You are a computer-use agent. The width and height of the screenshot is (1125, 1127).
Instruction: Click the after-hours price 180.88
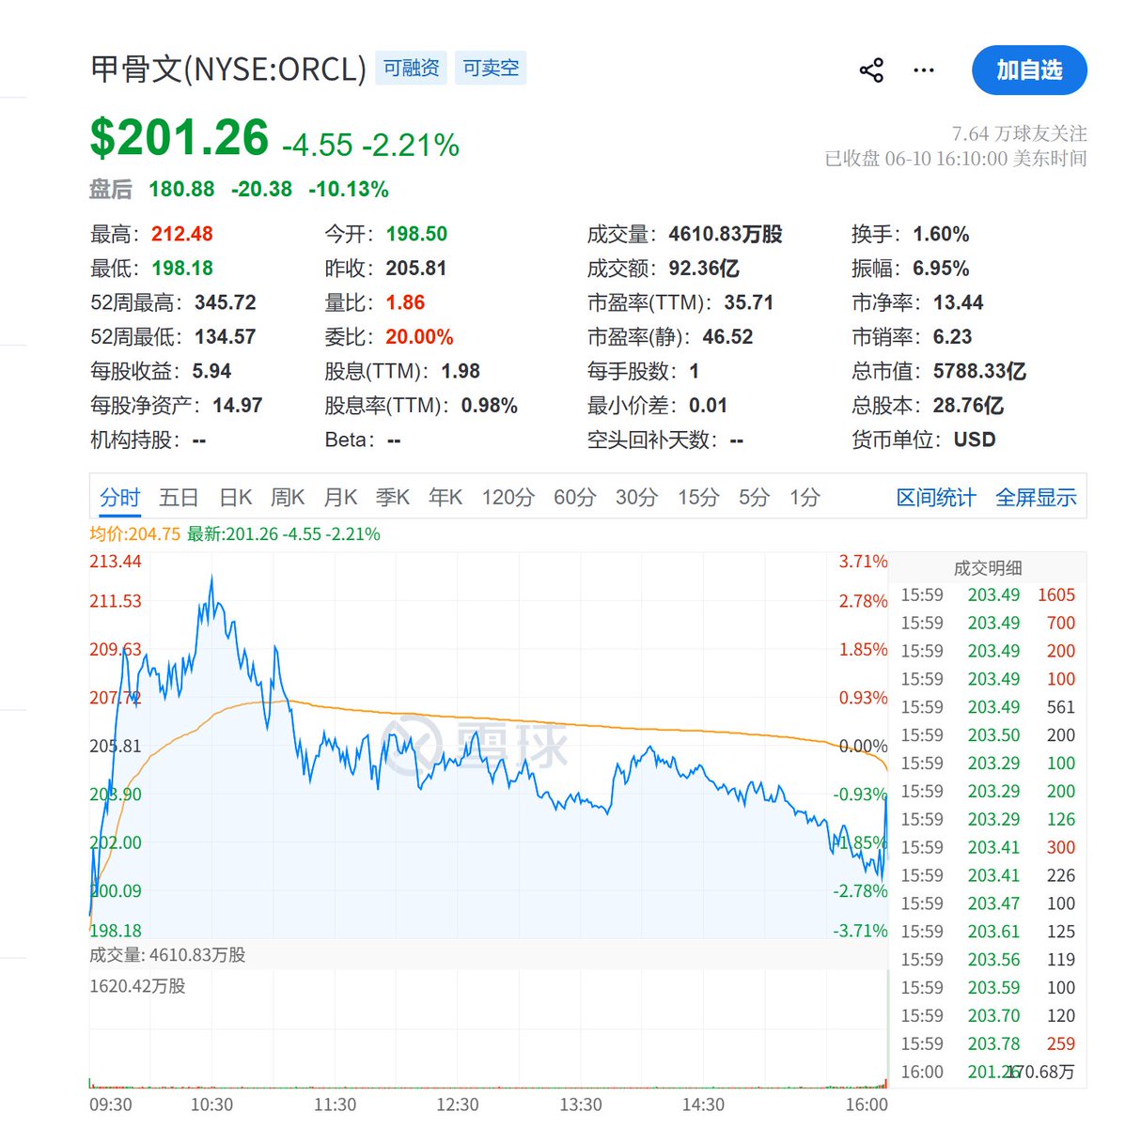pos(181,189)
